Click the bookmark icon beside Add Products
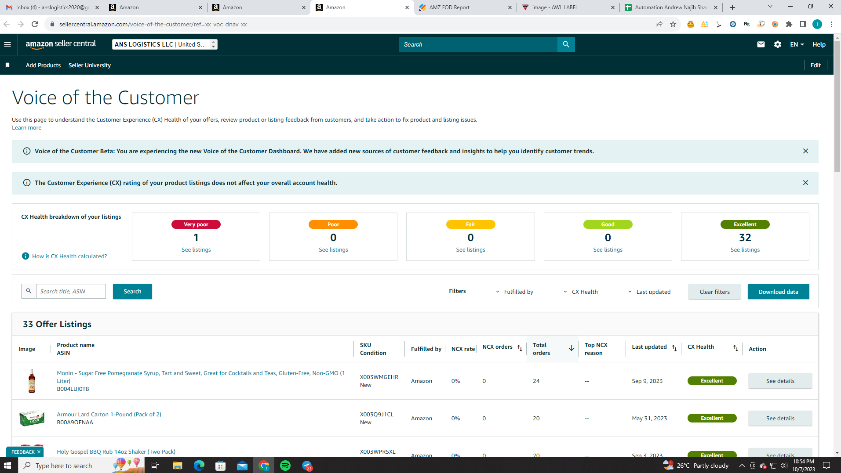This screenshot has width=841, height=473. coord(7,65)
